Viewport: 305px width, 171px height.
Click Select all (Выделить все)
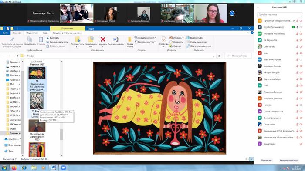[x=195, y=38]
